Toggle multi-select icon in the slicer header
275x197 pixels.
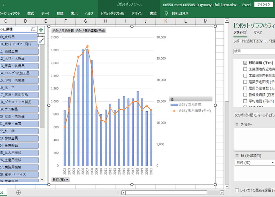[x=33, y=29]
